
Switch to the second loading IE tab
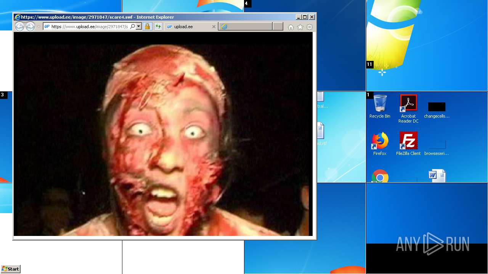click(246, 26)
